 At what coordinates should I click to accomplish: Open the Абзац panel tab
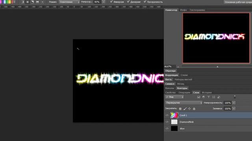(181, 84)
